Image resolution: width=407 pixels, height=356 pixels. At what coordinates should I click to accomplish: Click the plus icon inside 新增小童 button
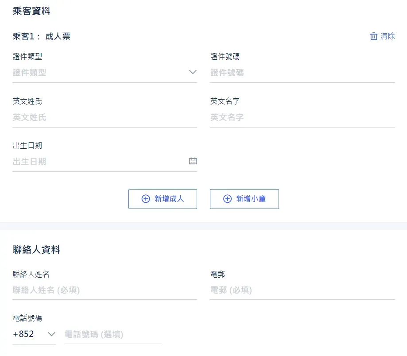(x=227, y=199)
